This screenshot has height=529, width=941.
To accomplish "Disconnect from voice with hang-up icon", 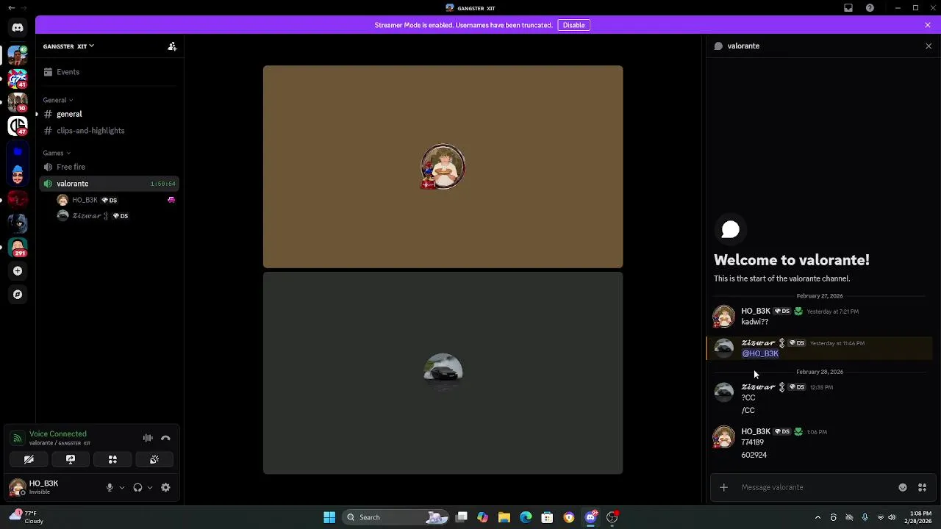I will pos(165,438).
